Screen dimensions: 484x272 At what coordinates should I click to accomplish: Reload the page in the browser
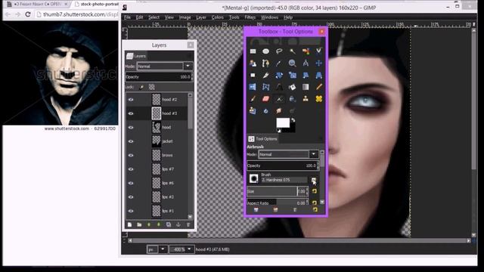[28, 14]
